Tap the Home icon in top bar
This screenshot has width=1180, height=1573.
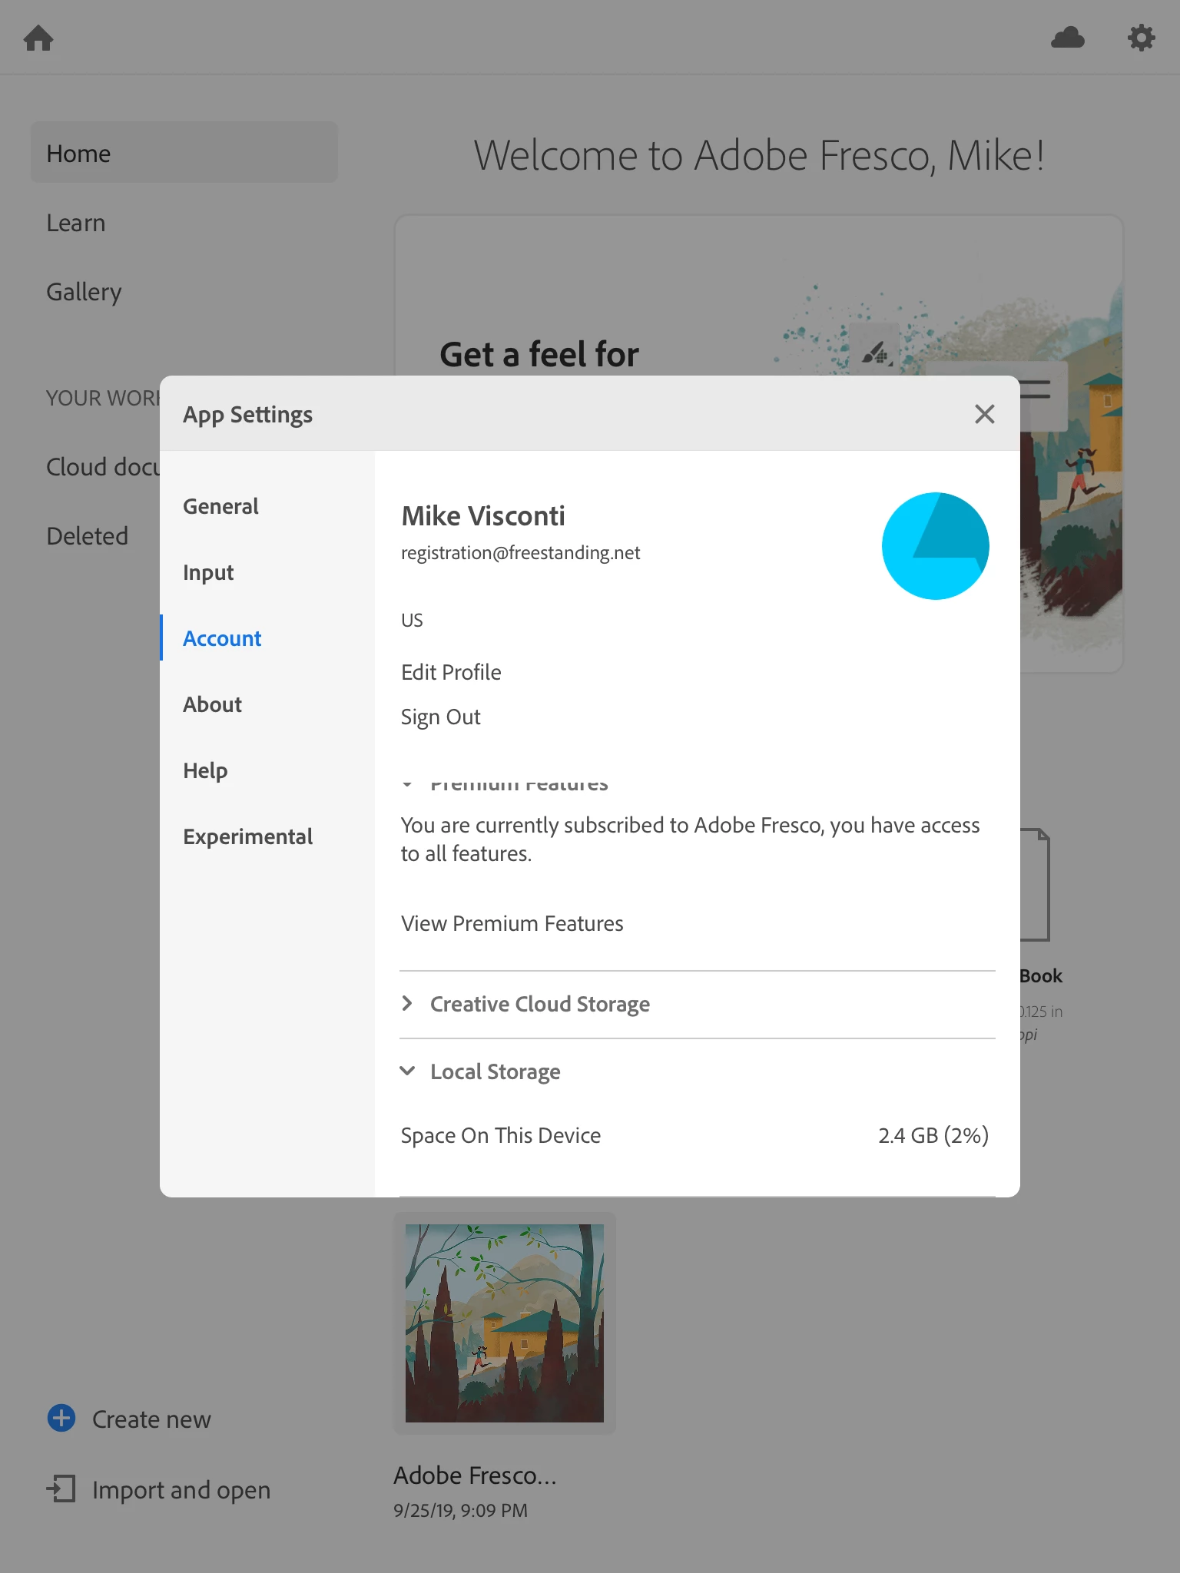38,37
